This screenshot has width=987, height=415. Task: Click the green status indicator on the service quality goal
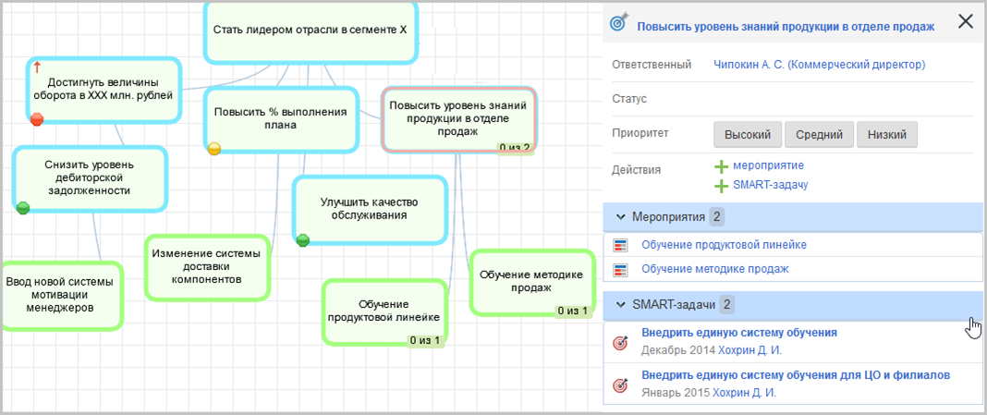click(x=303, y=240)
